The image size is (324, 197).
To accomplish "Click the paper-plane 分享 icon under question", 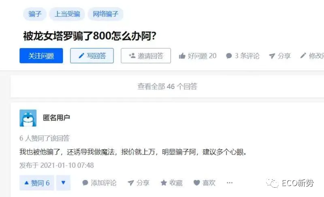I will [x=272, y=56].
